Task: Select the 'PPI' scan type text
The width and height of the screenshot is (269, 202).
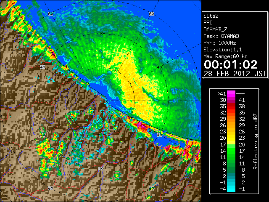Action: coord(208,23)
